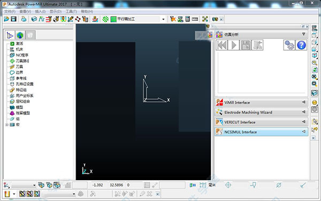Open the block definition cube icon
This screenshot has width=321, height=201.
[x=34, y=19]
